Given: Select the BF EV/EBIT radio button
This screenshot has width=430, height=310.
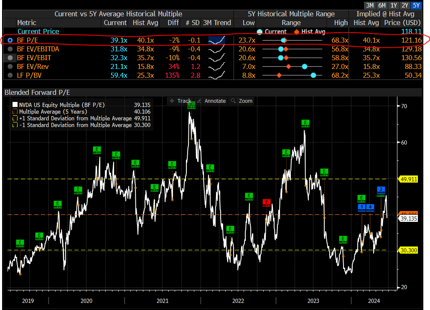Looking at the screenshot, I should [10, 58].
